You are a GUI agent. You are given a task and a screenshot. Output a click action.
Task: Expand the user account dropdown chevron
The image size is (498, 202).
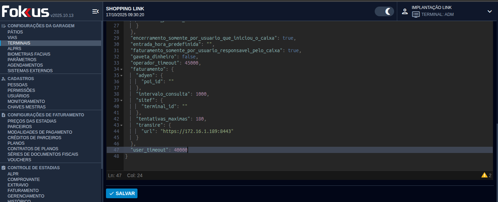(x=489, y=11)
